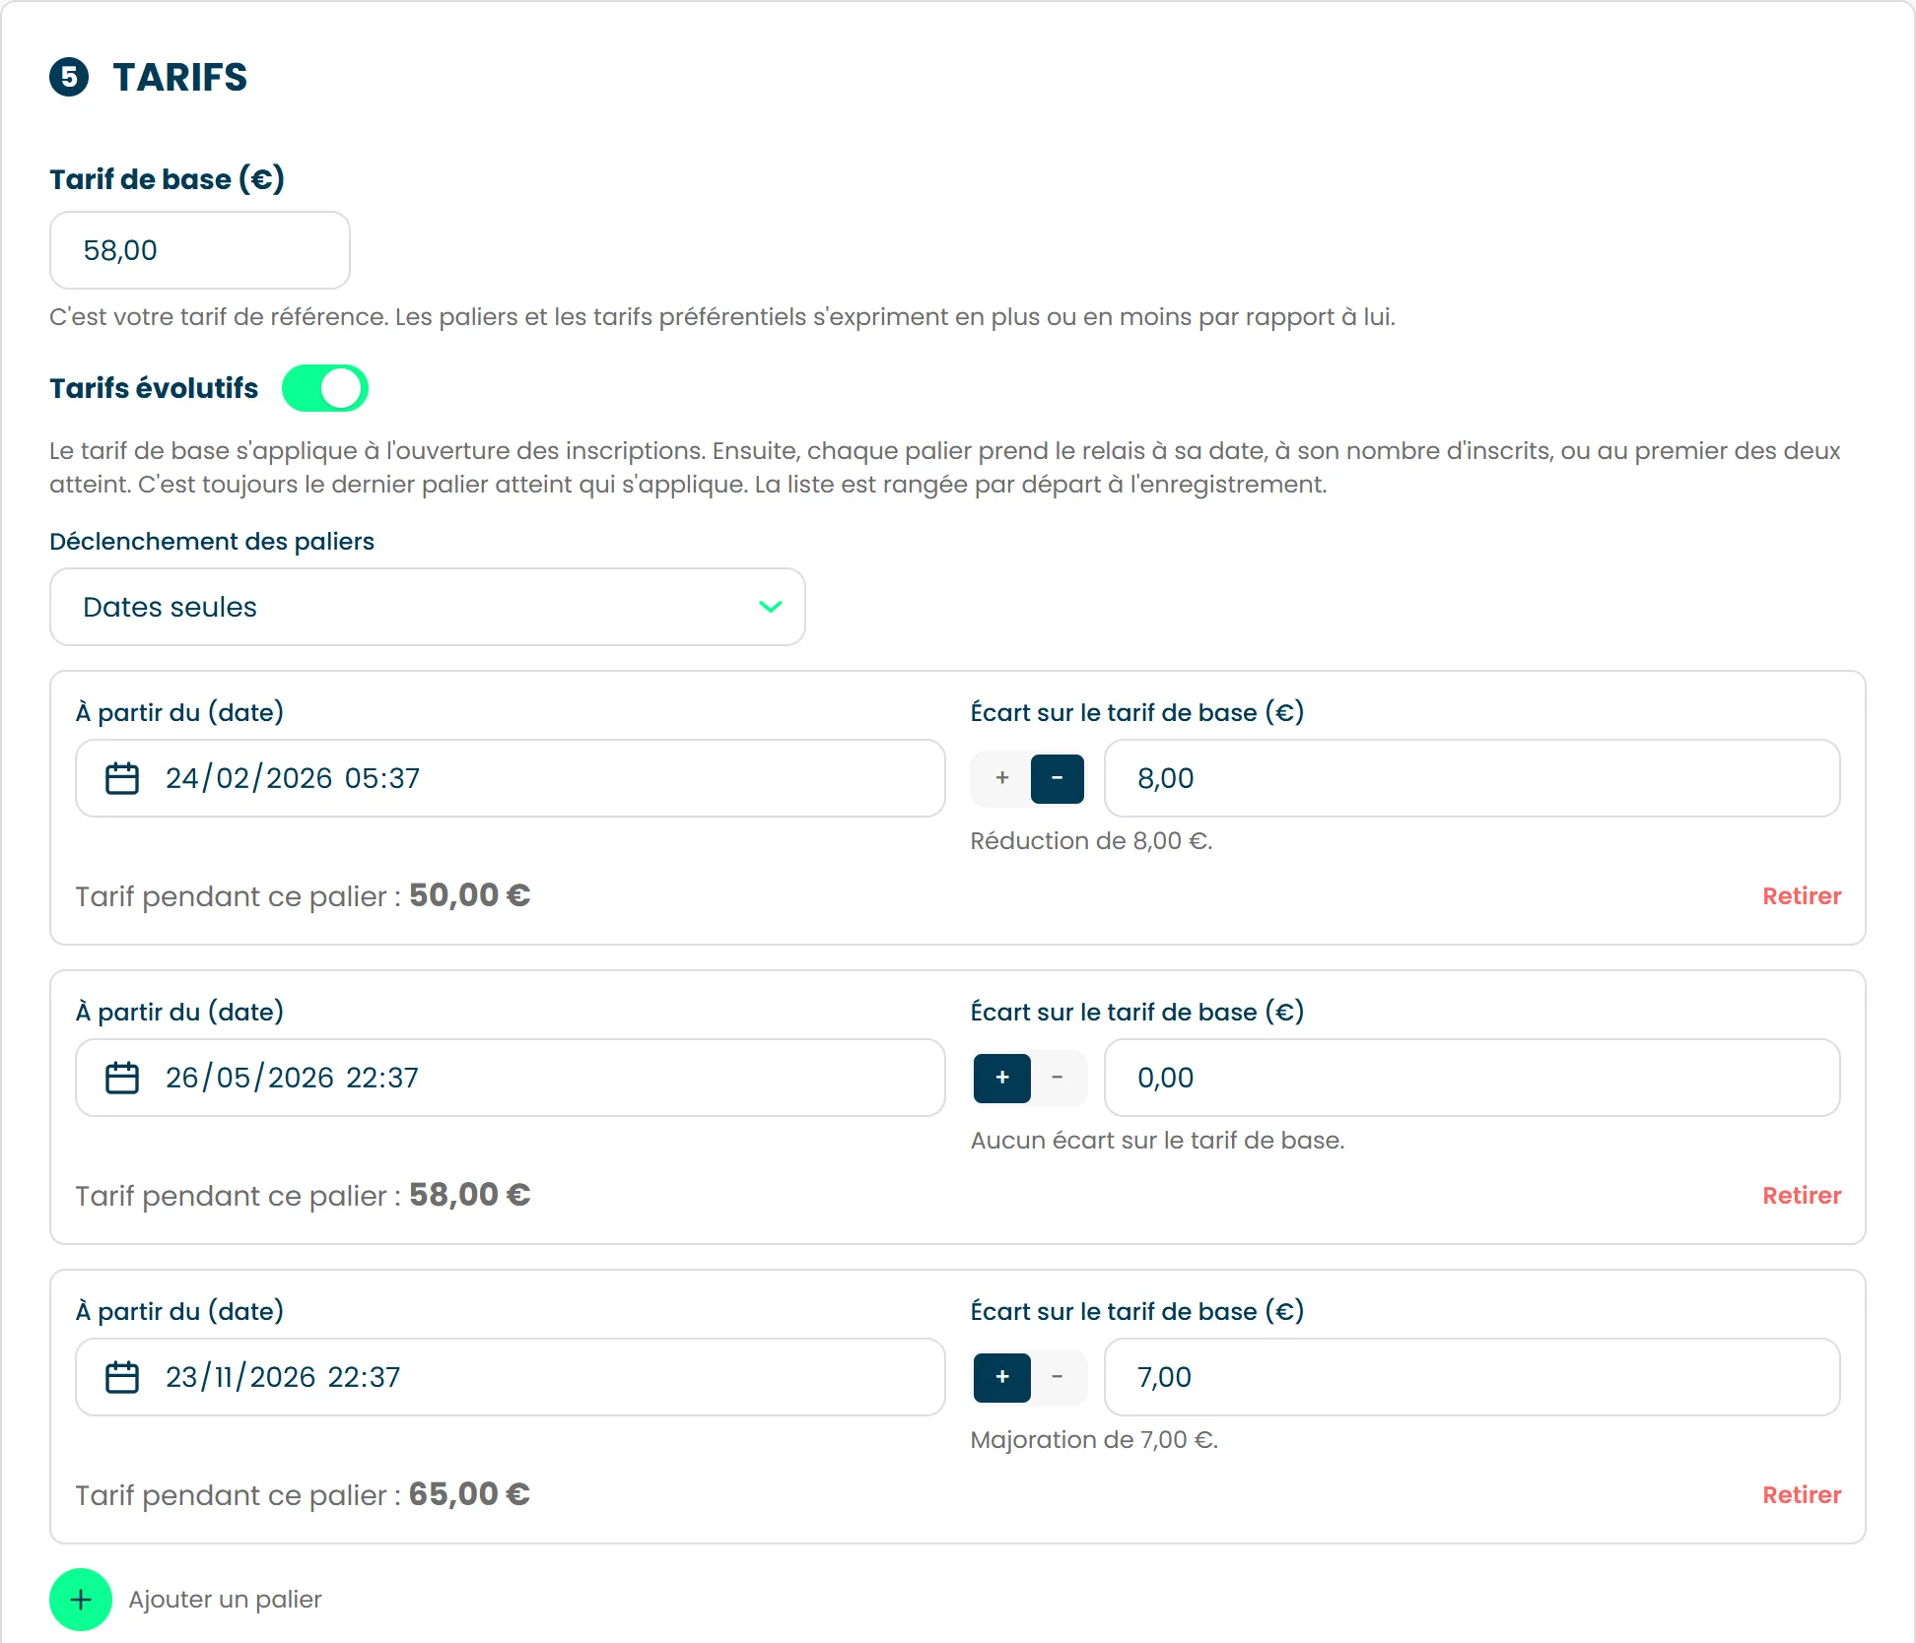1916x1643 pixels.
Task: Click the 50,00 € palier price
Action: (469, 895)
